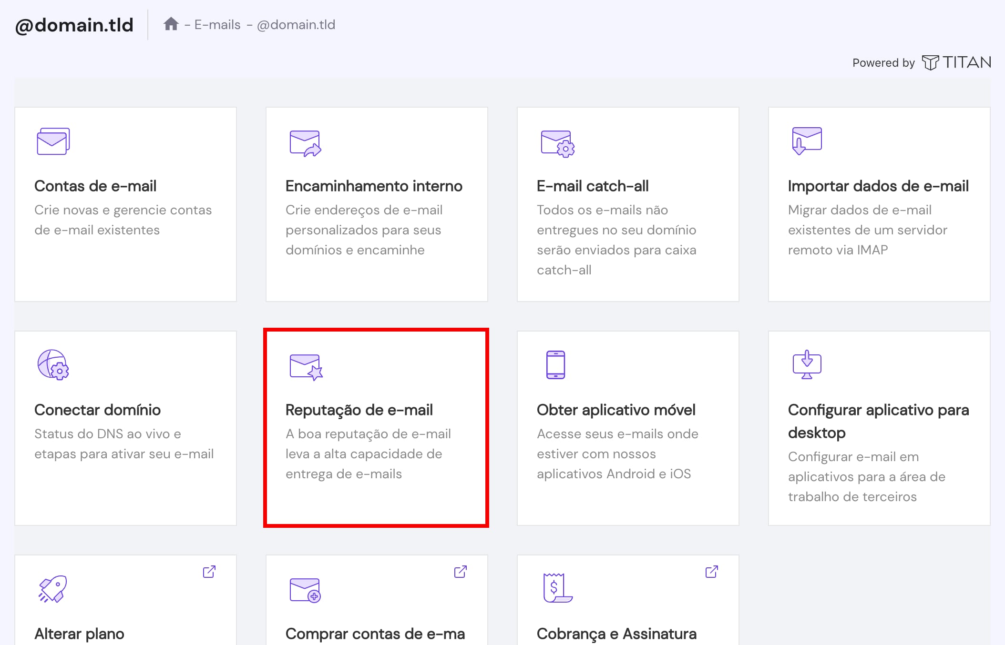Screen dimensions: 1005x645
Task: Click the Contas de e-mail envelope icon
Action: tap(53, 141)
